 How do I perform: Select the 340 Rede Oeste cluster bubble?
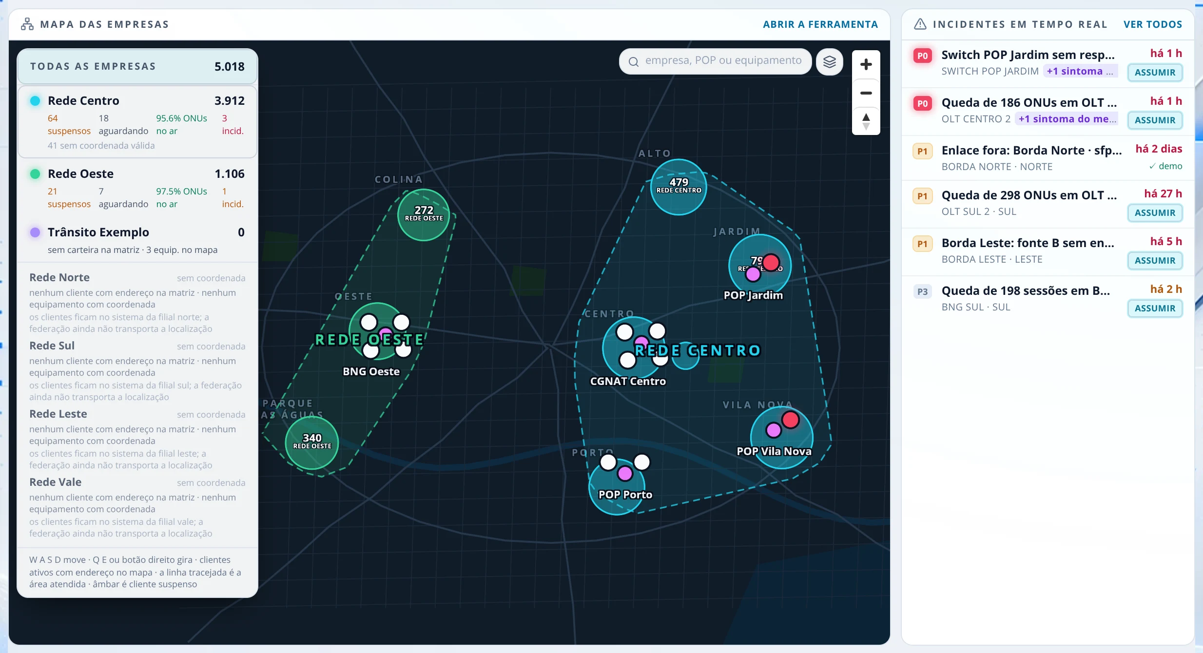coord(312,442)
